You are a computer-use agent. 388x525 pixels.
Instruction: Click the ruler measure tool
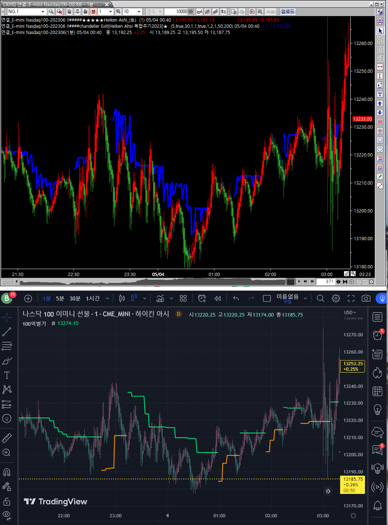coord(7,438)
